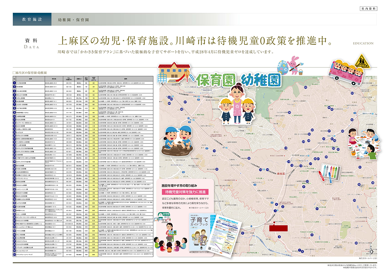390x275 pixels.
Task: Select the 幼稚園・保育園 header label
Action: pos(73,20)
